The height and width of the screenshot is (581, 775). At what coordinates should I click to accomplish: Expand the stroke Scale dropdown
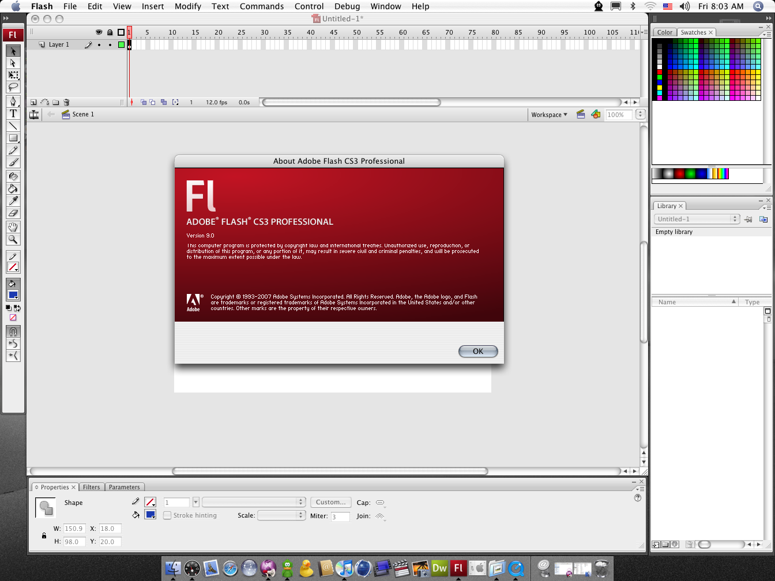point(281,515)
